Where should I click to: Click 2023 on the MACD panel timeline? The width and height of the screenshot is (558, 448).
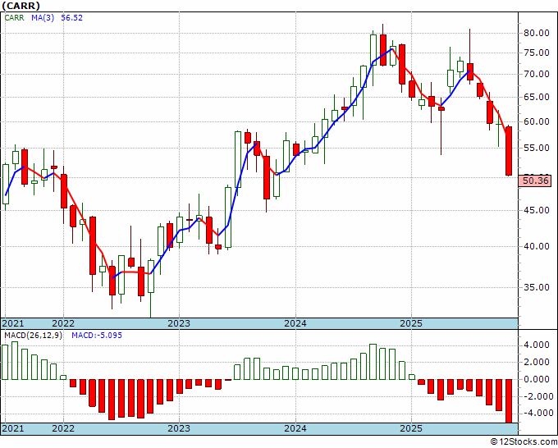(x=179, y=428)
